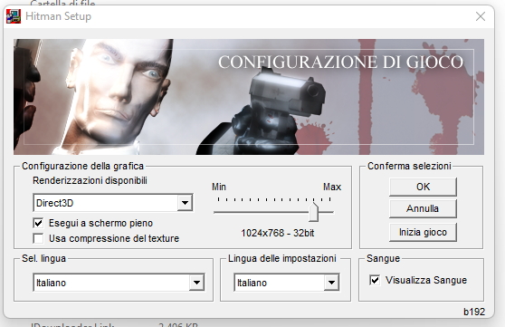505x327 pixels.
Task: Click the Renderizzazioni disponibili label
Action: pyautogui.click(x=90, y=180)
